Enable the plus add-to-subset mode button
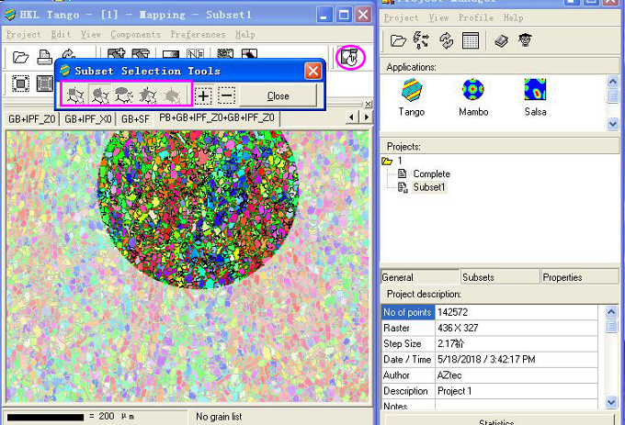625x425 pixels. (204, 95)
